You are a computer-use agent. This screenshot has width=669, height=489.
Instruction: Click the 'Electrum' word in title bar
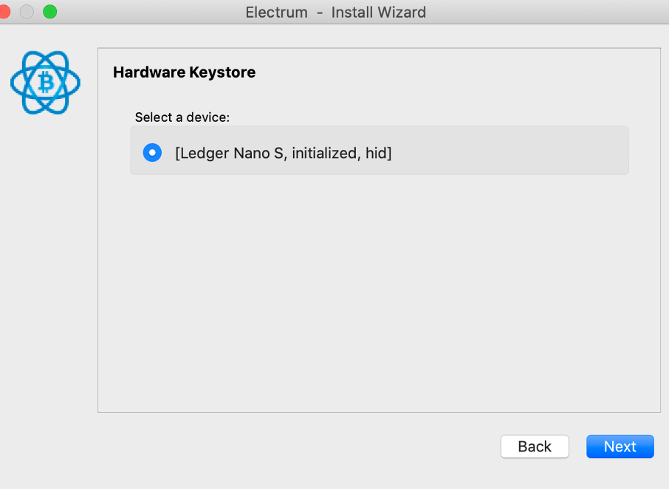(276, 13)
